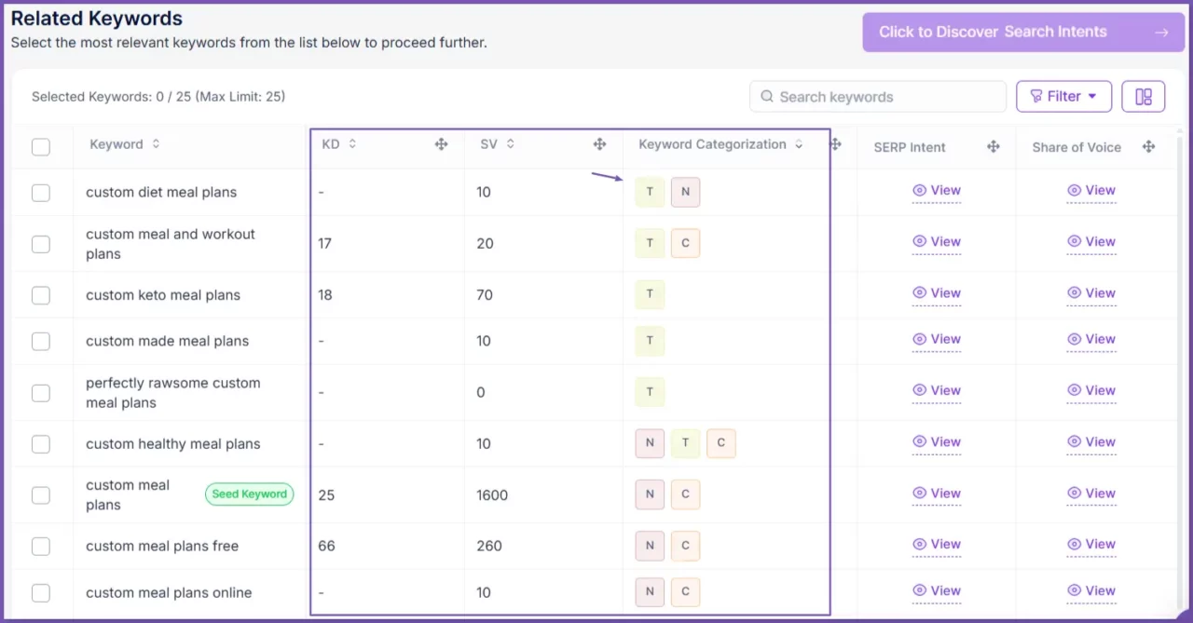The image size is (1193, 623).
Task: View Share of Voice for custom meal plans online
Action: pos(1091,591)
